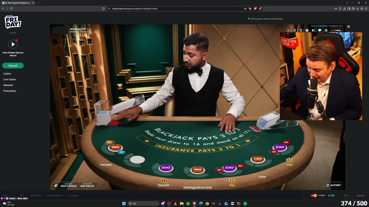Viewport: 369px width, 207px height.
Task: Click the Blackjack 107 table title
Action: [78, 29]
